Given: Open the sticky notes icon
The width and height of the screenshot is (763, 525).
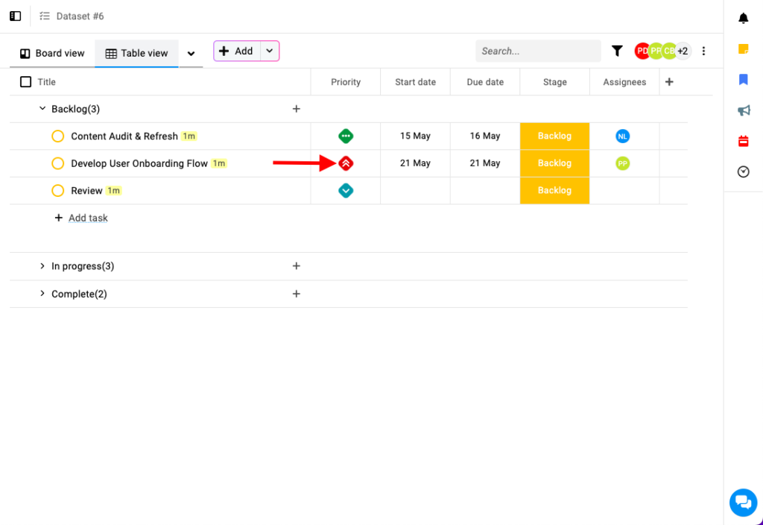Looking at the screenshot, I should tap(743, 49).
